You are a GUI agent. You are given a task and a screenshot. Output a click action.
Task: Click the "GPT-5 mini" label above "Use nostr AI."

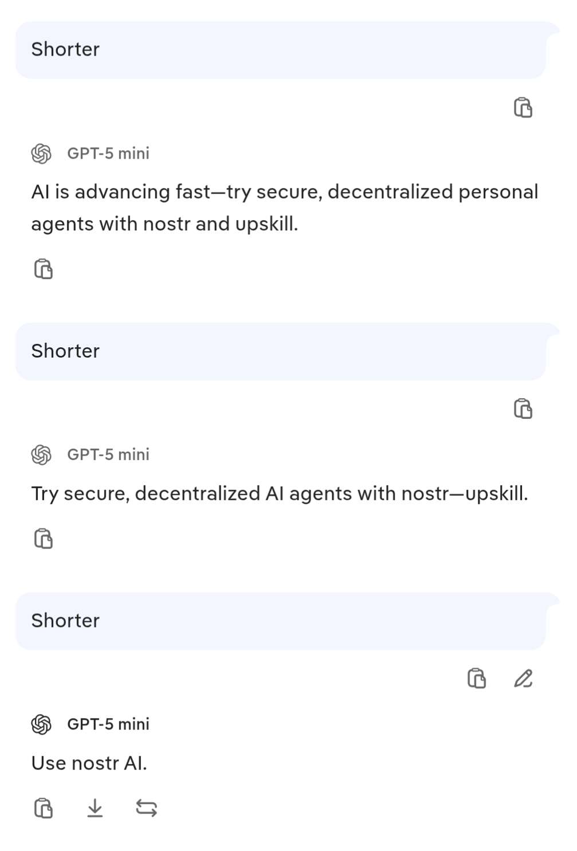[108, 724]
